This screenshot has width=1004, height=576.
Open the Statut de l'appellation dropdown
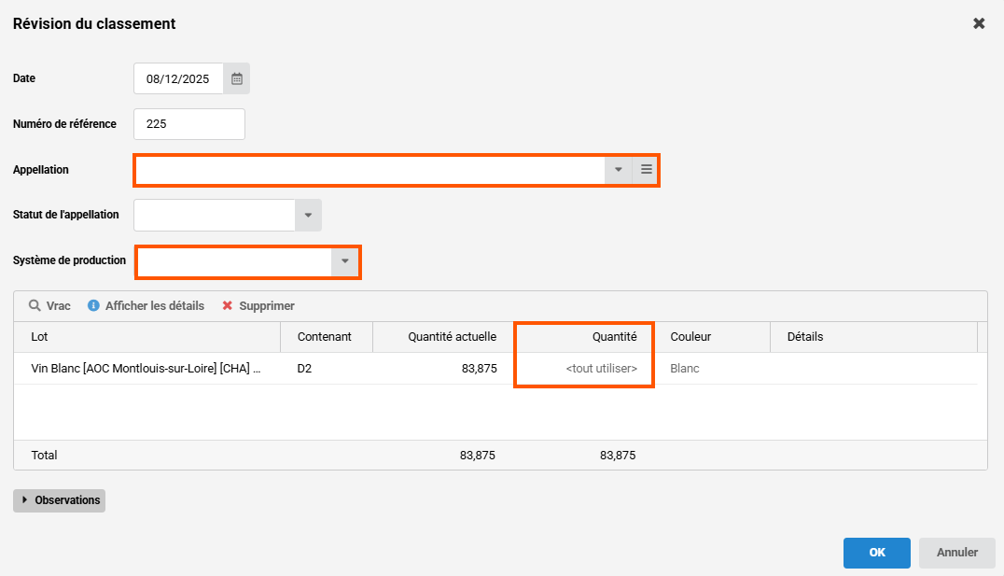click(308, 216)
